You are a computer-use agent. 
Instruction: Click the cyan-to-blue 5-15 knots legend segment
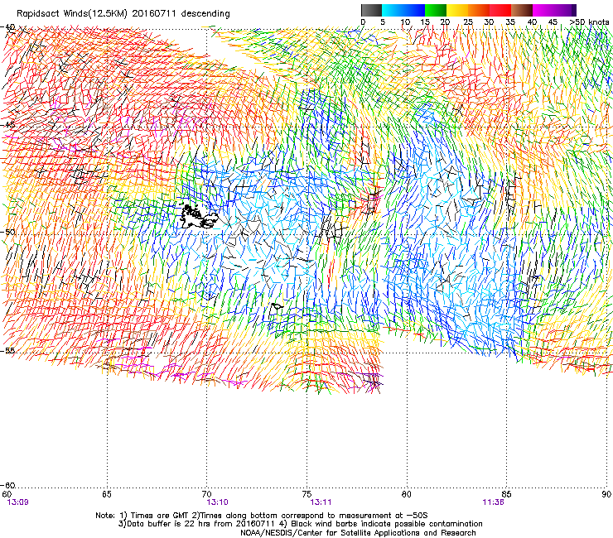tap(403, 10)
